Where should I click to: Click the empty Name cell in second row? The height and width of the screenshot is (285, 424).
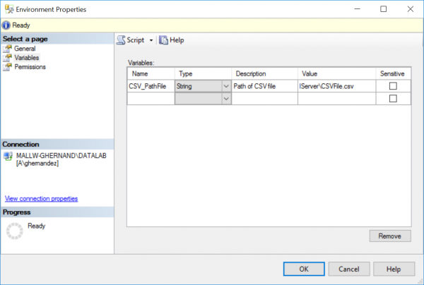[150, 99]
